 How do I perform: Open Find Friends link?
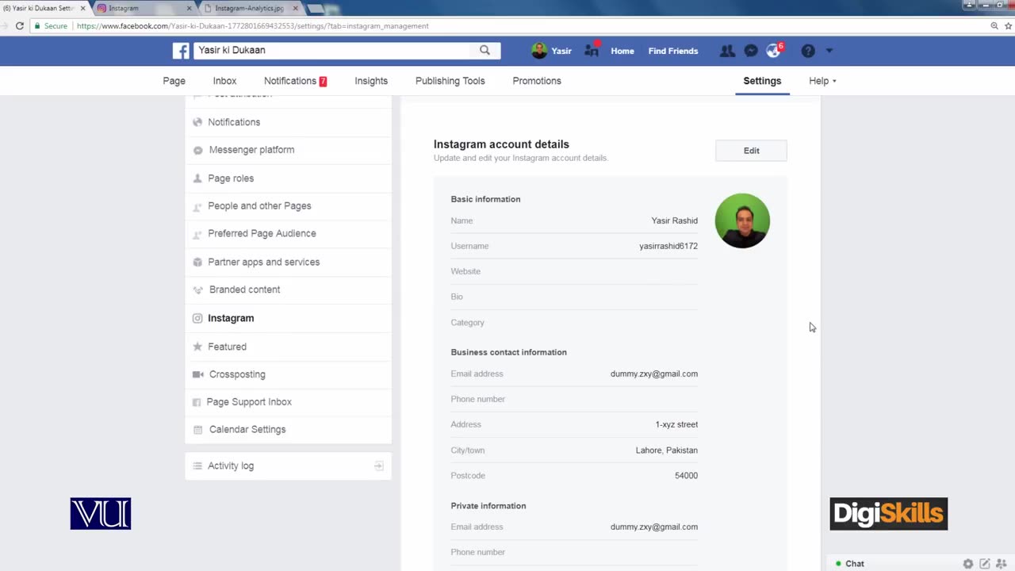click(x=673, y=51)
